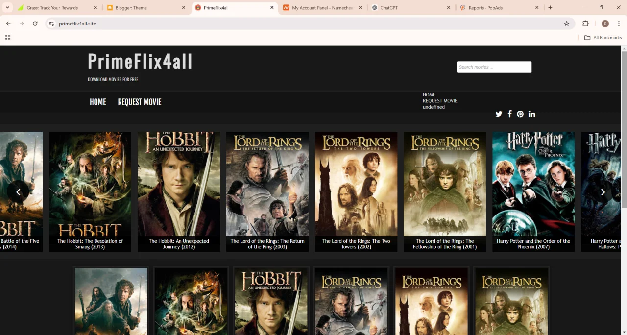The width and height of the screenshot is (627, 335).
Task: Click the carousel next arrow
Action: coord(603,192)
